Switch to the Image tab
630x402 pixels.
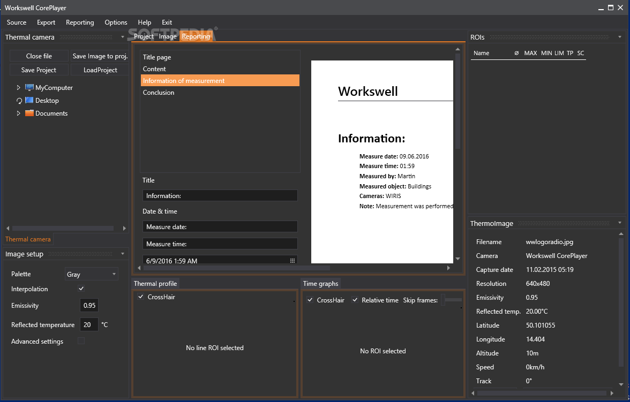(168, 36)
